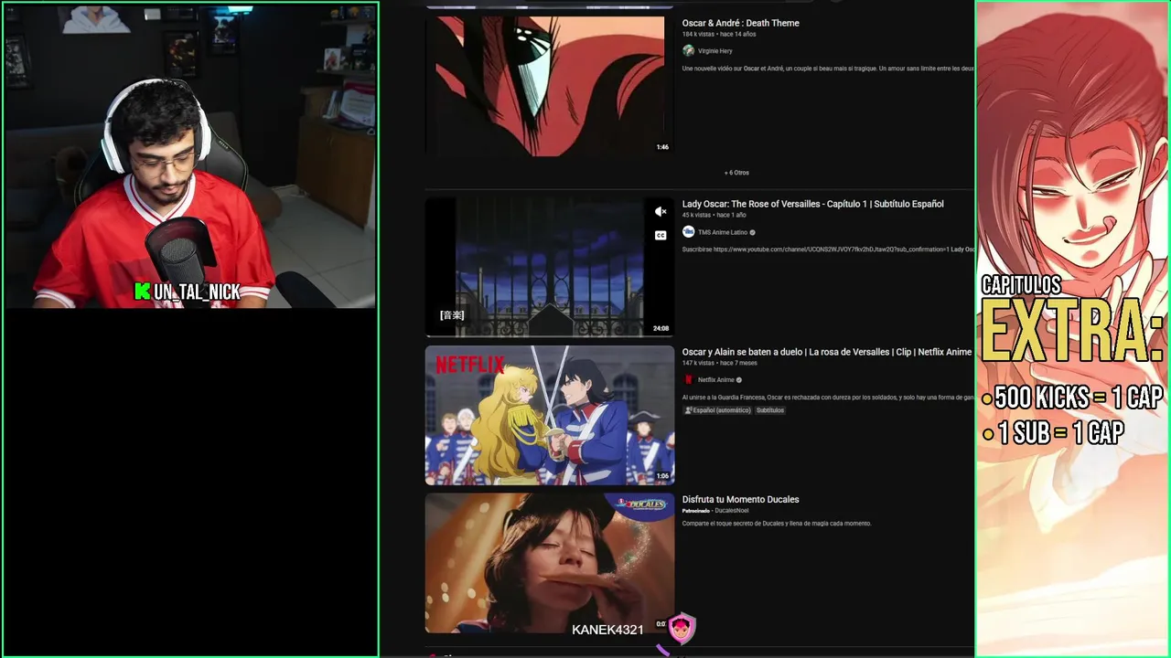Click the 'Subtítulos' badge
Image resolution: width=1171 pixels, height=658 pixels.
tap(770, 410)
